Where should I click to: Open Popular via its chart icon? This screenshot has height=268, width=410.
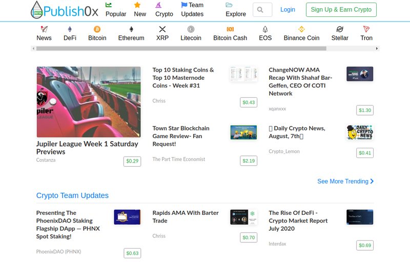109,5
